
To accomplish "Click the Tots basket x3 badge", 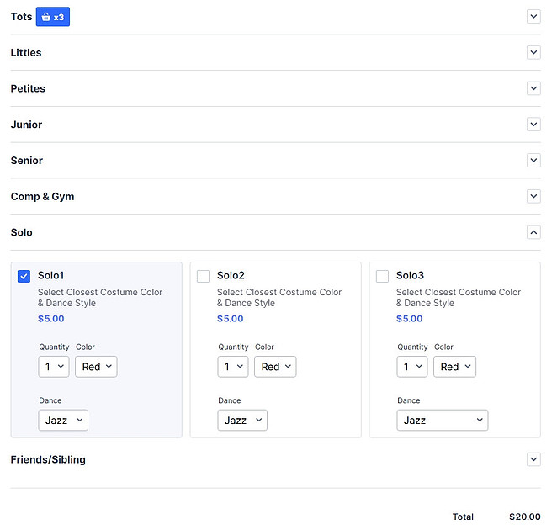I will 52,17.
